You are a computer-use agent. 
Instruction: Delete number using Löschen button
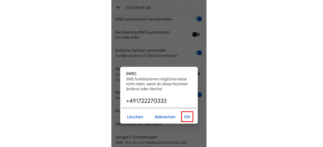135,117
